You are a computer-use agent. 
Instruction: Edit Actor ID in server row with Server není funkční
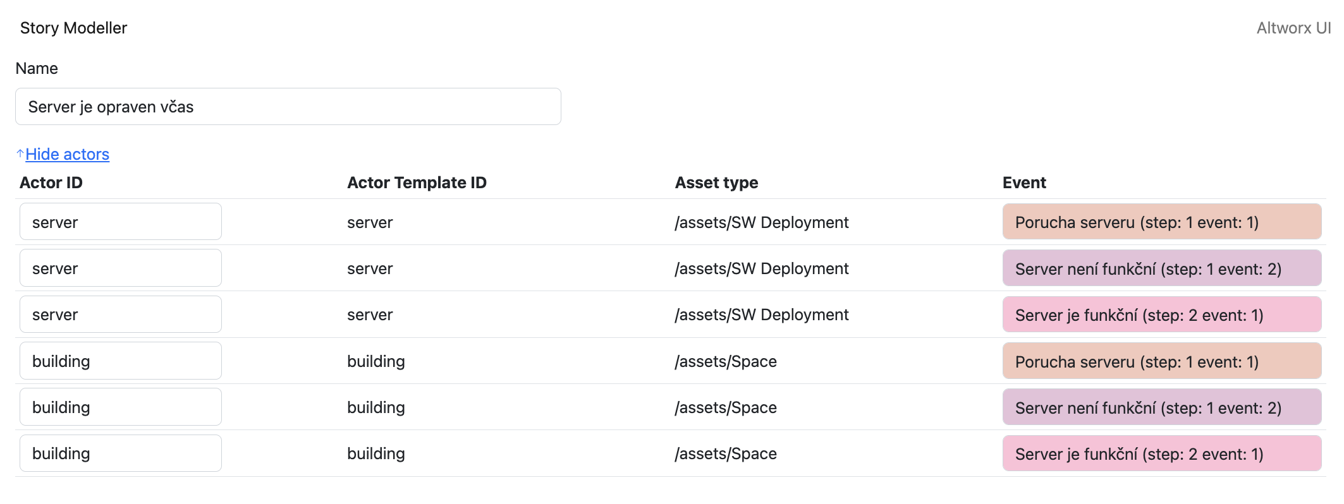tap(120, 268)
